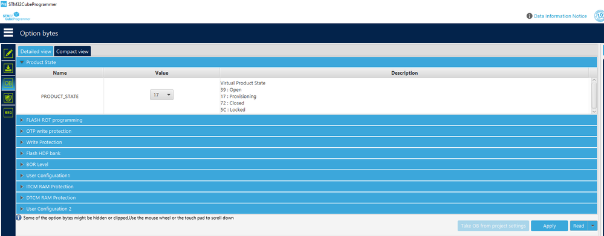Open the REG registers sidebar icon
Image resolution: width=604 pixels, height=236 pixels.
pos(8,112)
